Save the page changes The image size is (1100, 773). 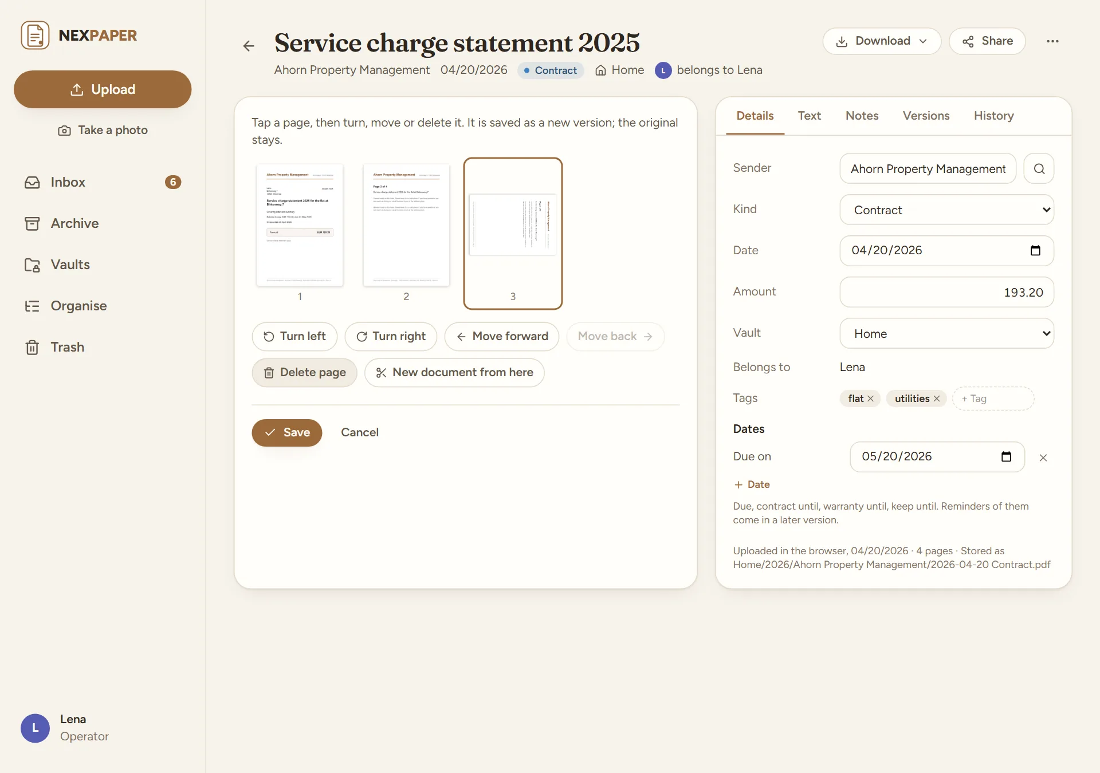click(x=287, y=433)
